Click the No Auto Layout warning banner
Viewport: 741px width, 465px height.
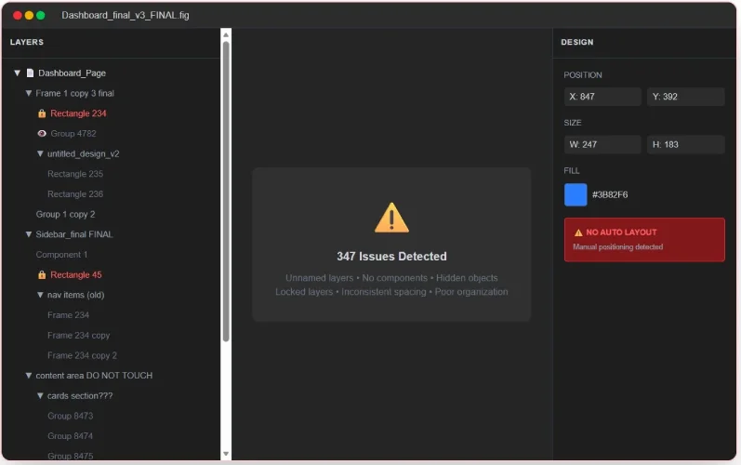click(x=643, y=239)
